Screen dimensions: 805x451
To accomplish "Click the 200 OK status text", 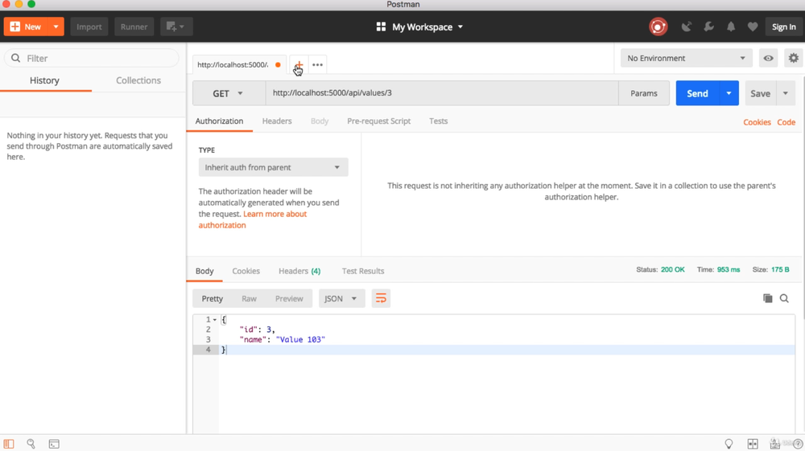I will 672,269.
